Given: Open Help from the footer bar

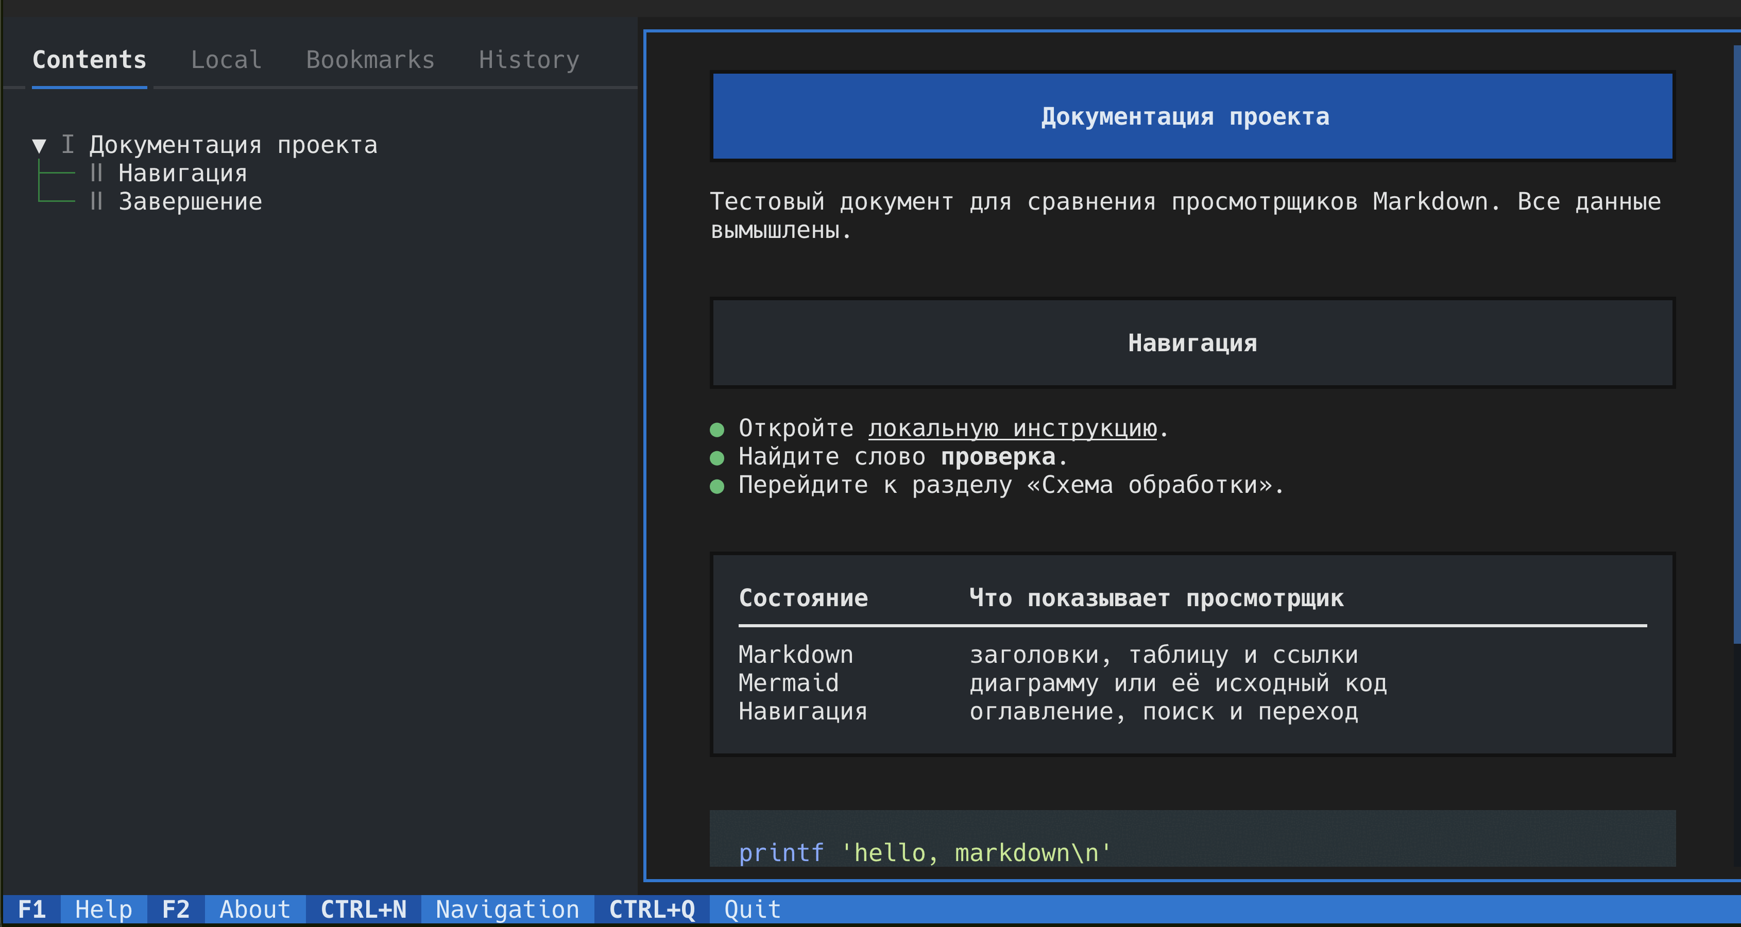Looking at the screenshot, I should click(104, 909).
